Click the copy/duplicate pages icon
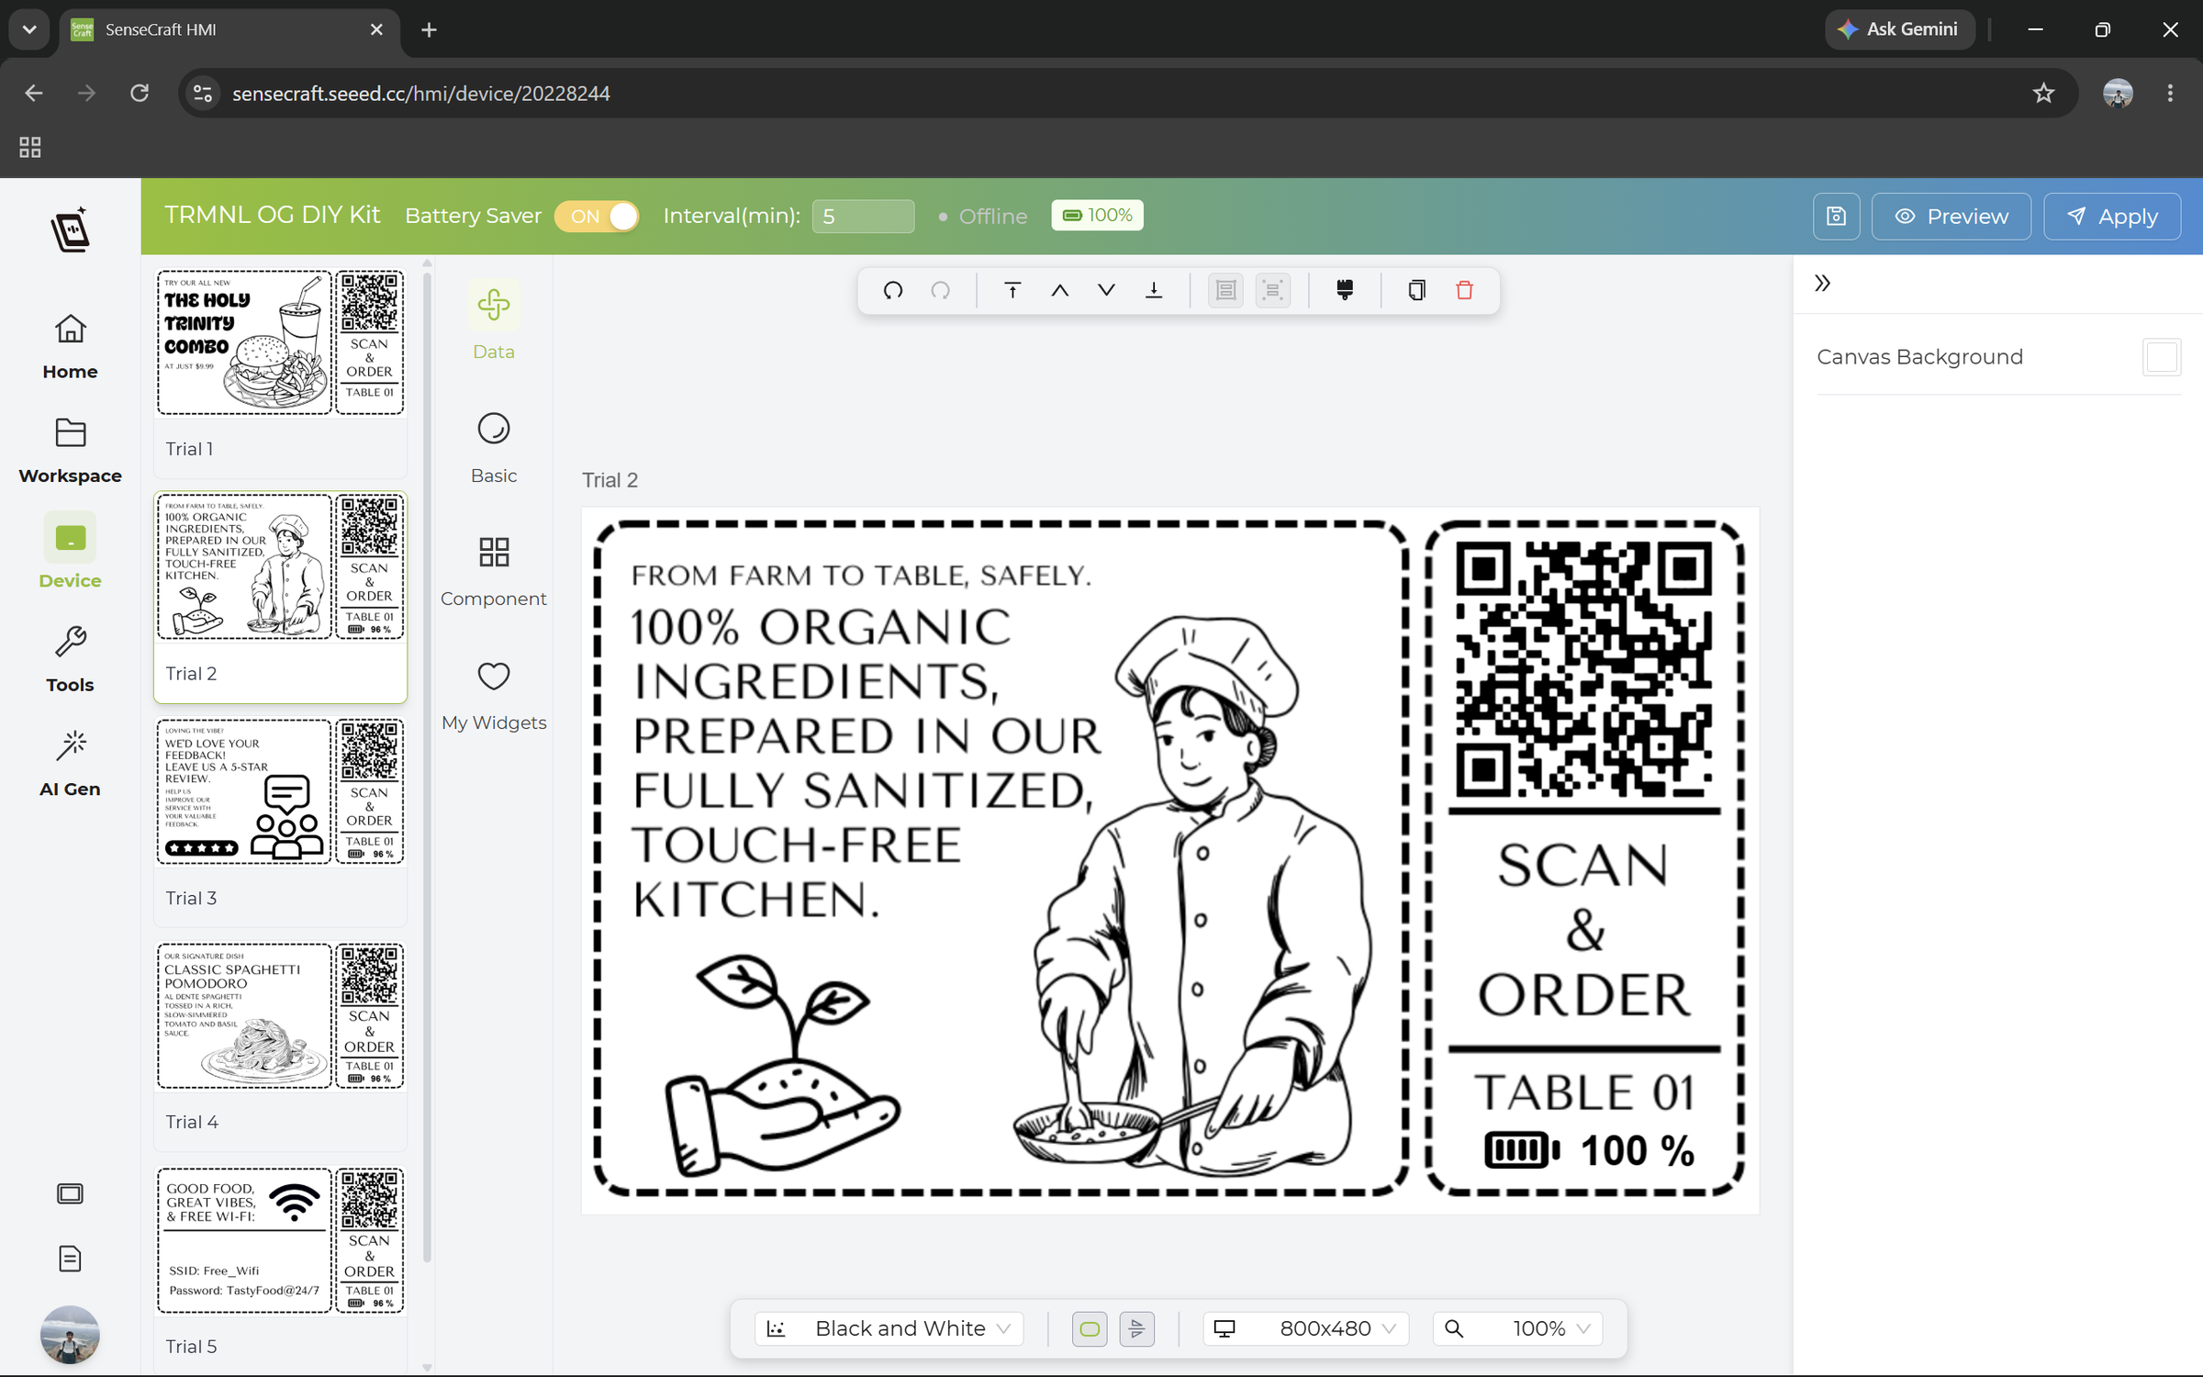 pyautogui.click(x=1416, y=290)
